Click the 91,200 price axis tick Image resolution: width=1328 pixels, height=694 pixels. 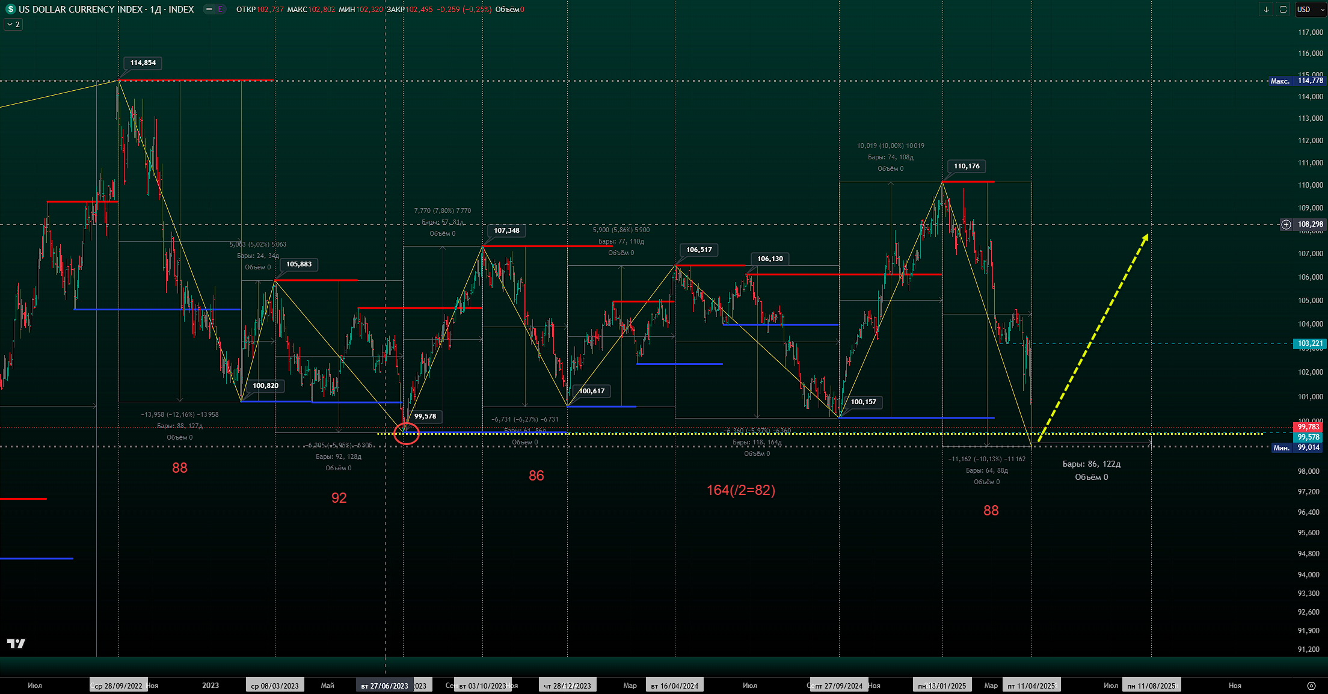[x=1309, y=649]
